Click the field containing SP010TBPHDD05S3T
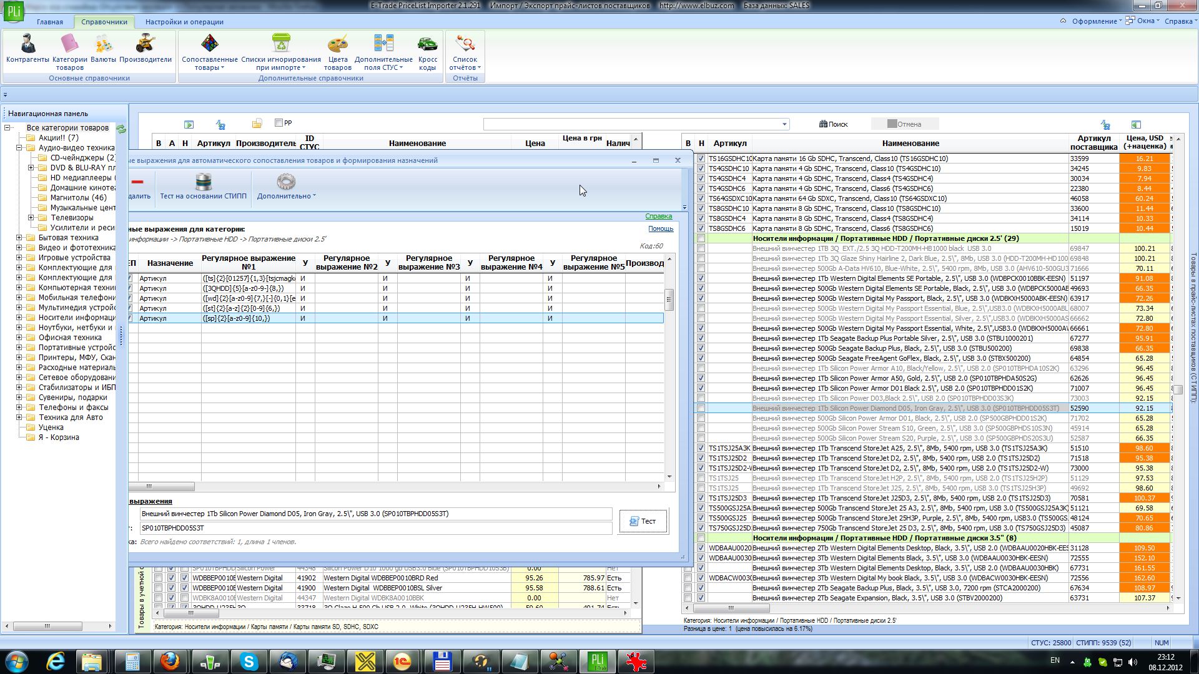 375,528
